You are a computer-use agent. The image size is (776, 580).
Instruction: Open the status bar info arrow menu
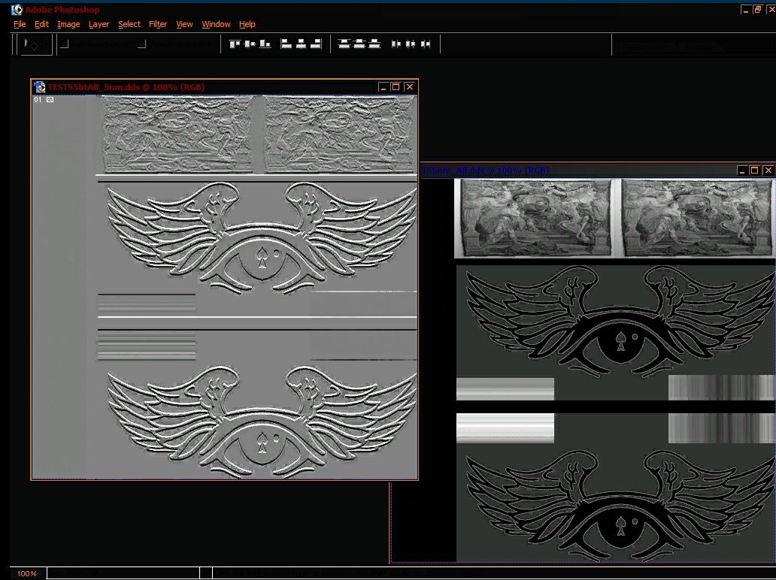coord(206,573)
